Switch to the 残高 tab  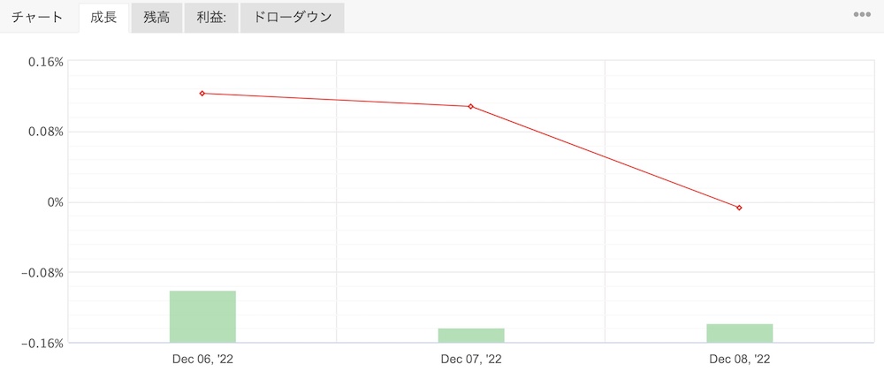156,17
